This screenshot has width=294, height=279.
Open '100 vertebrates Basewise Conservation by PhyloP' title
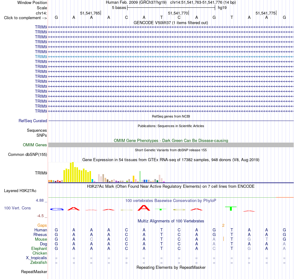(171, 201)
